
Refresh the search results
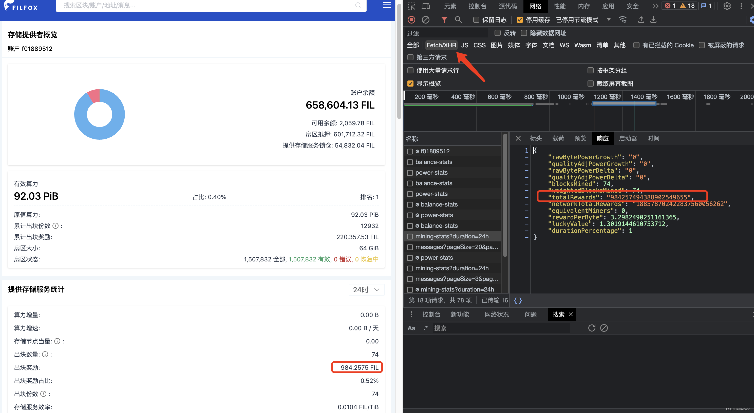click(592, 328)
